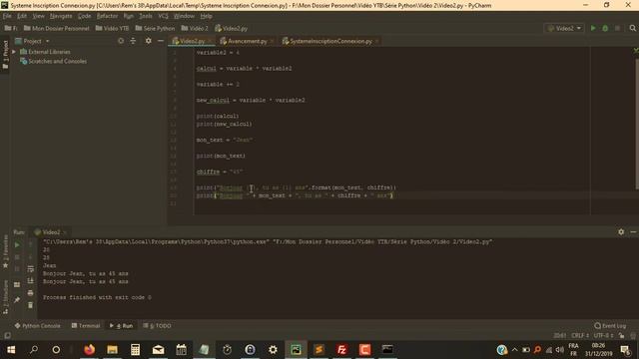This screenshot has height=359, width=639.
Task: Open the Video2 run configuration dropdown
Action: click(564, 28)
